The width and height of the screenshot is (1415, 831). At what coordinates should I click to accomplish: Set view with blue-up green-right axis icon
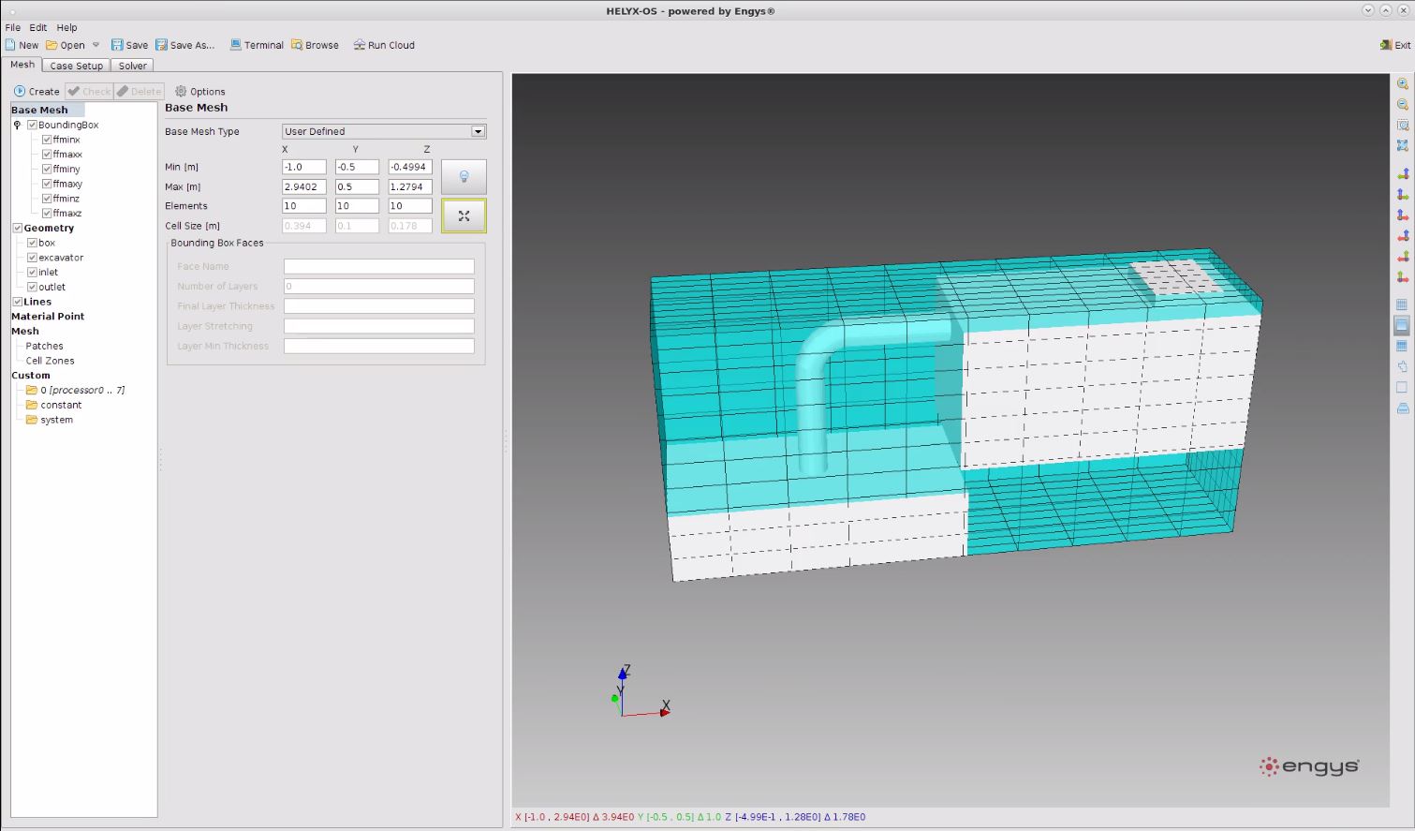[x=1402, y=195]
